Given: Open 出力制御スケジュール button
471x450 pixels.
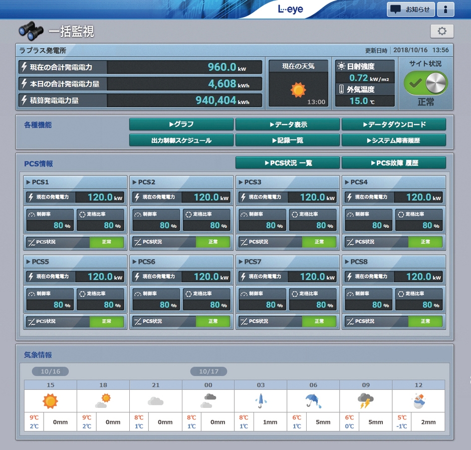Looking at the screenshot, I should coord(181,140).
